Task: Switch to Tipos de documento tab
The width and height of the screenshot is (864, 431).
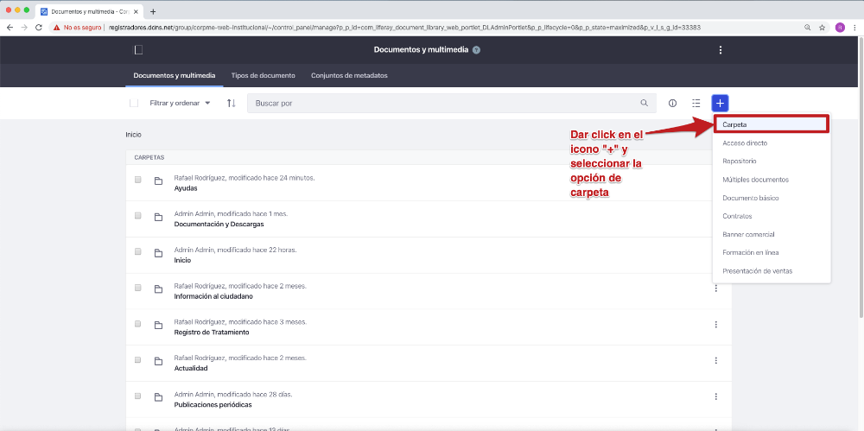Action: coord(263,75)
